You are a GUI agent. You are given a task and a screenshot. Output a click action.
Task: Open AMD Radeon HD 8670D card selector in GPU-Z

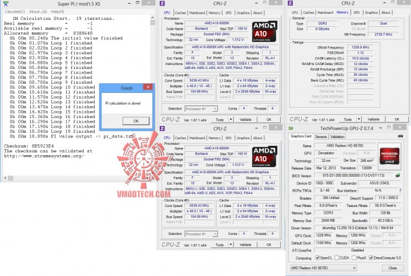click(x=324, y=268)
